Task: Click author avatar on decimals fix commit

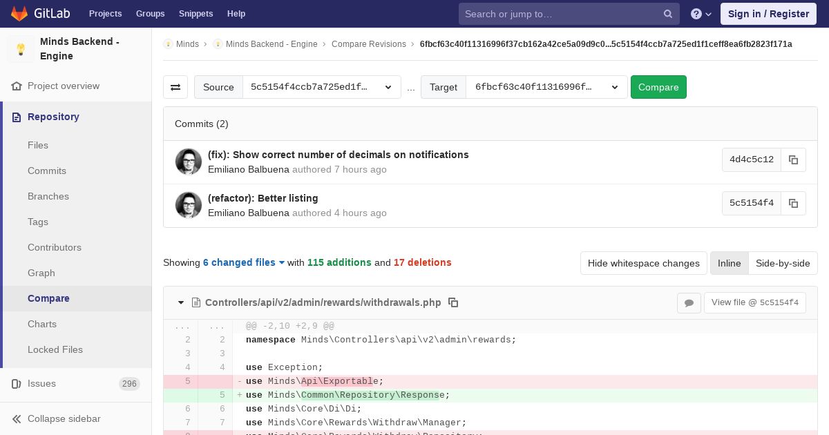Action: click(189, 162)
